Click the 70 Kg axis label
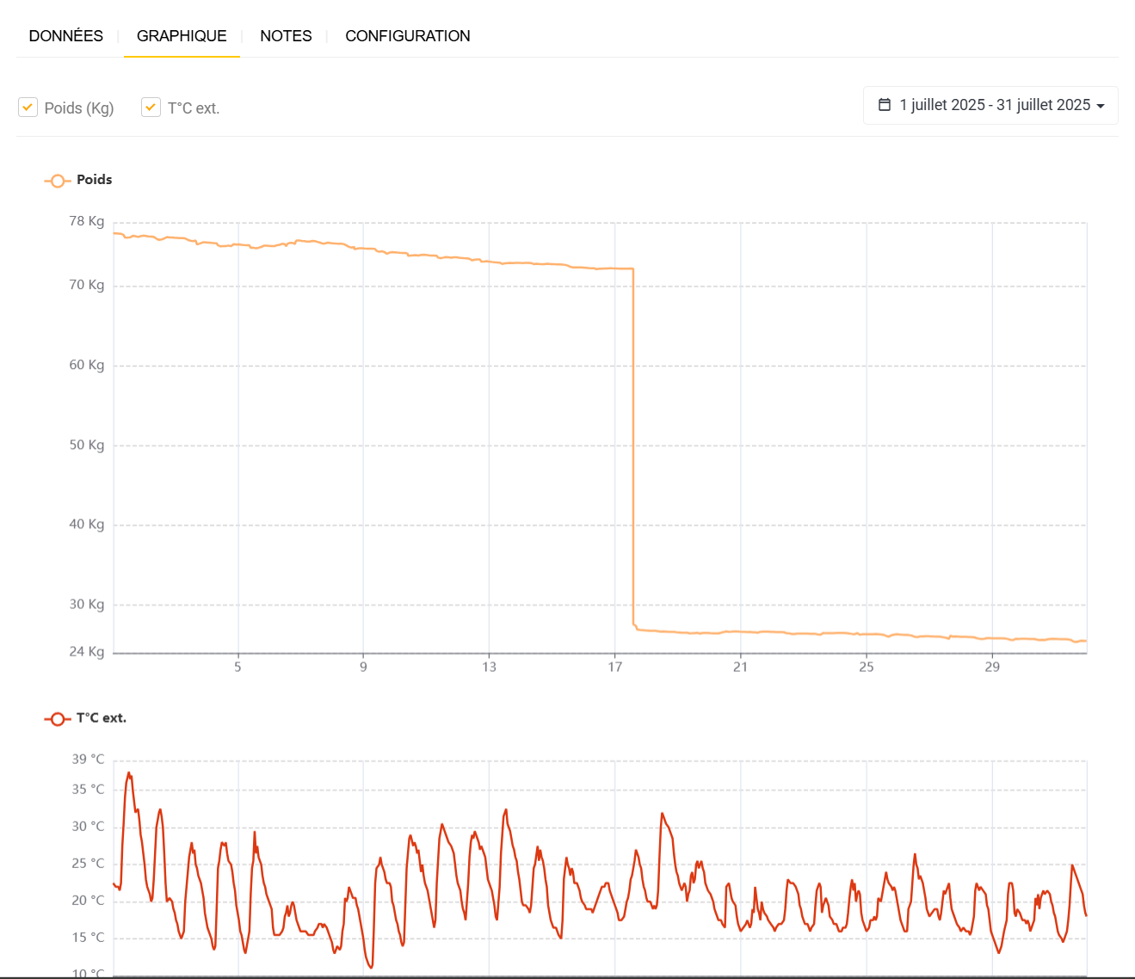Image resolution: width=1135 pixels, height=979 pixels. [87, 285]
